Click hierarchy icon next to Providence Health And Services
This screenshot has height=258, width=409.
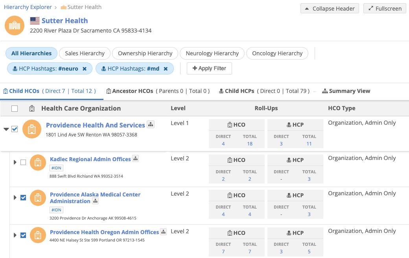point(150,125)
